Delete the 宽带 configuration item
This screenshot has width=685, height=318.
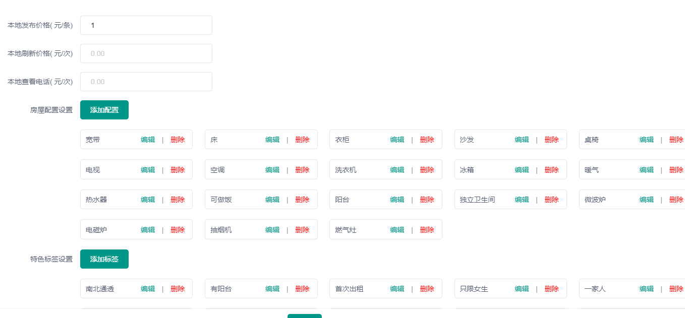pyautogui.click(x=178, y=140)
